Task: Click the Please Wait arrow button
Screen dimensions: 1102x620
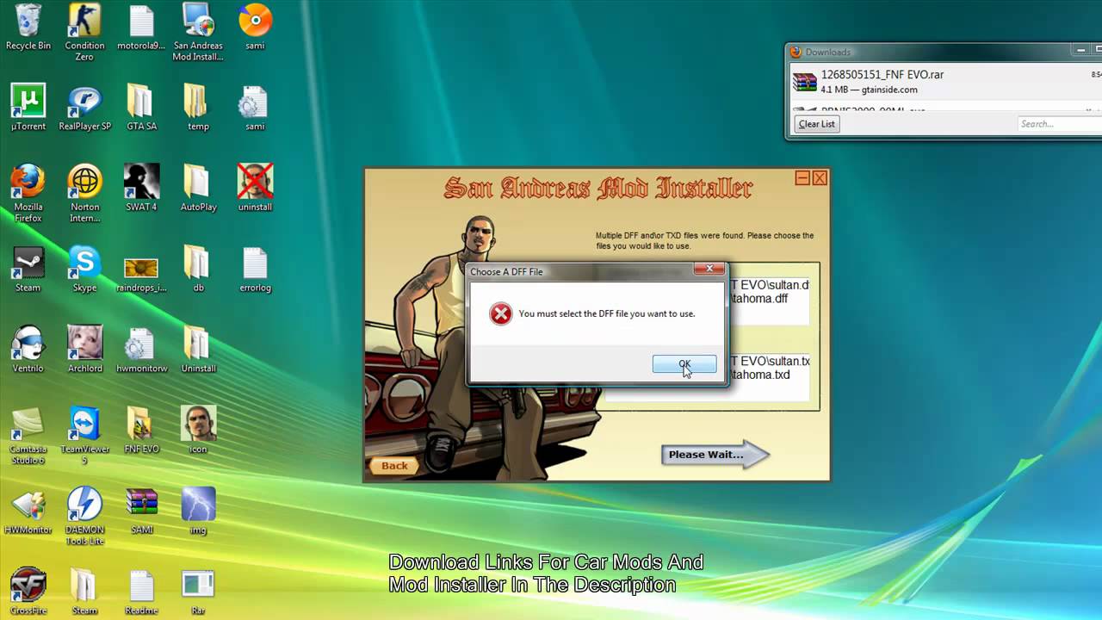Action: point(715,455)
